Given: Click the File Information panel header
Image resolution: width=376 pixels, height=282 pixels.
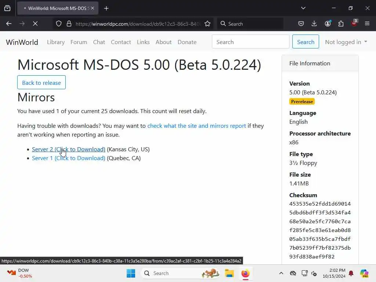Looking at the screenshot, I should [x=320, y=63].
